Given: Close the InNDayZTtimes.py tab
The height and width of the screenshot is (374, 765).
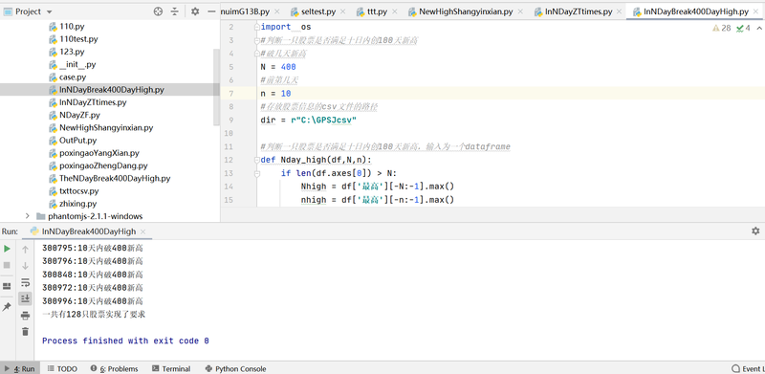Looking at the screenshot, I should click(x=620, y=11).
